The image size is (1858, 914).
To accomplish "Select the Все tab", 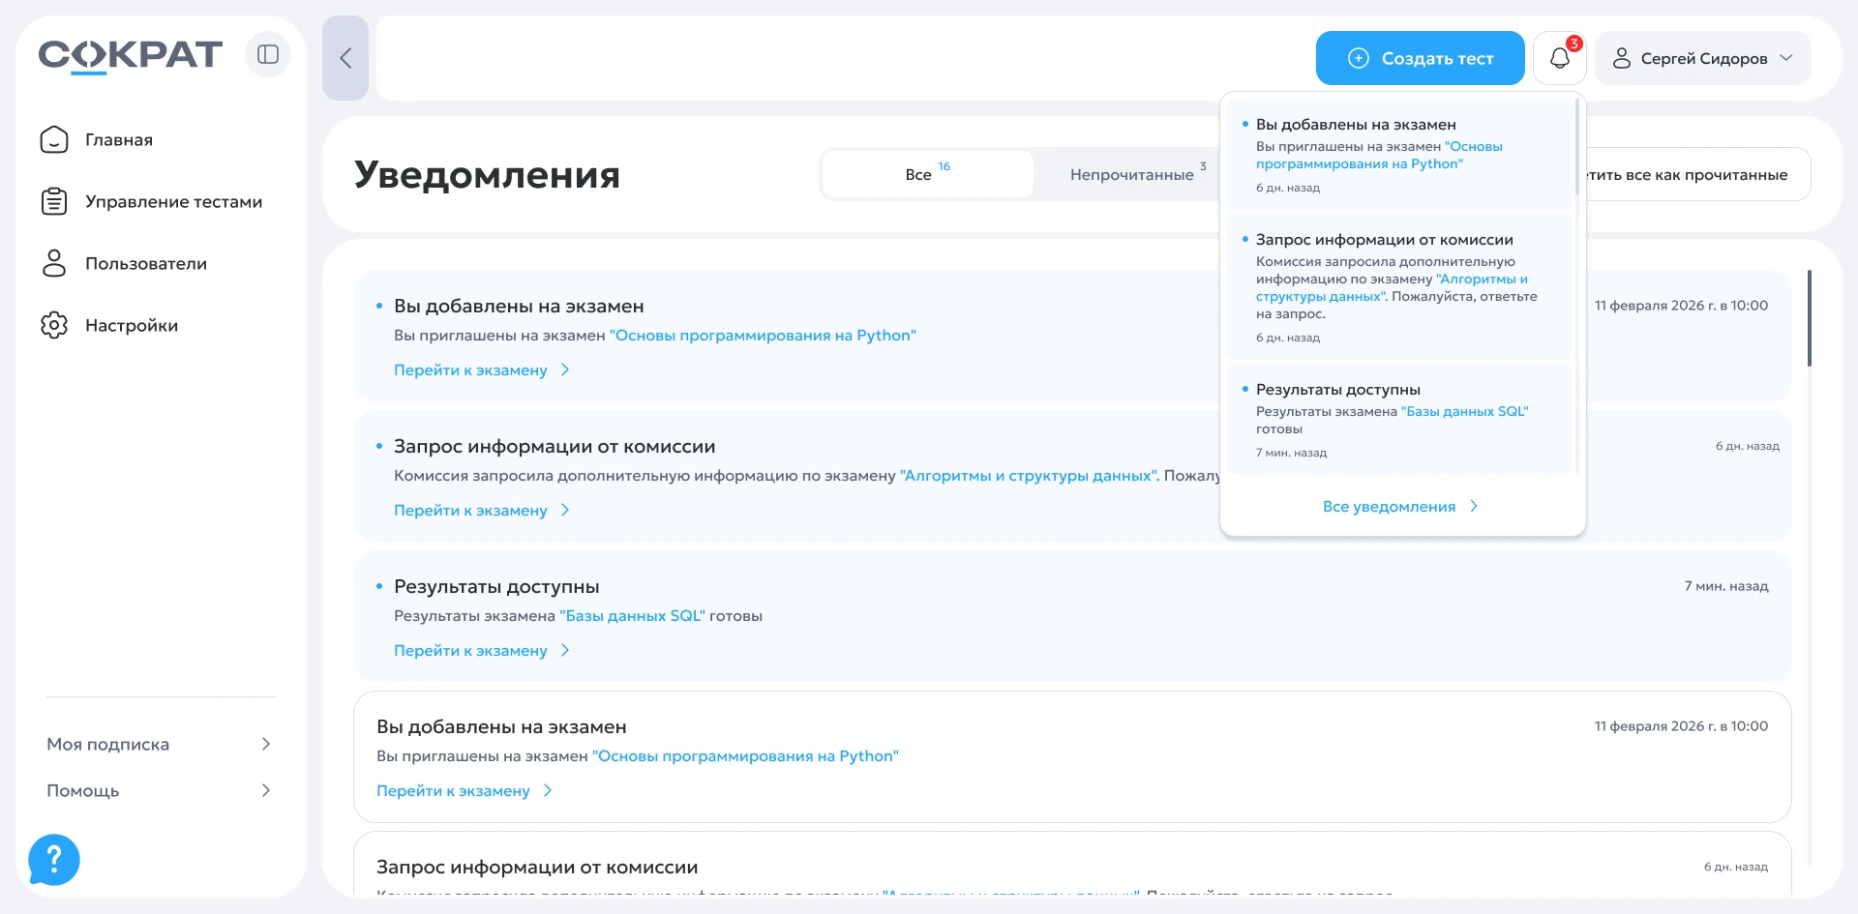I will click(x=928, y=174).
